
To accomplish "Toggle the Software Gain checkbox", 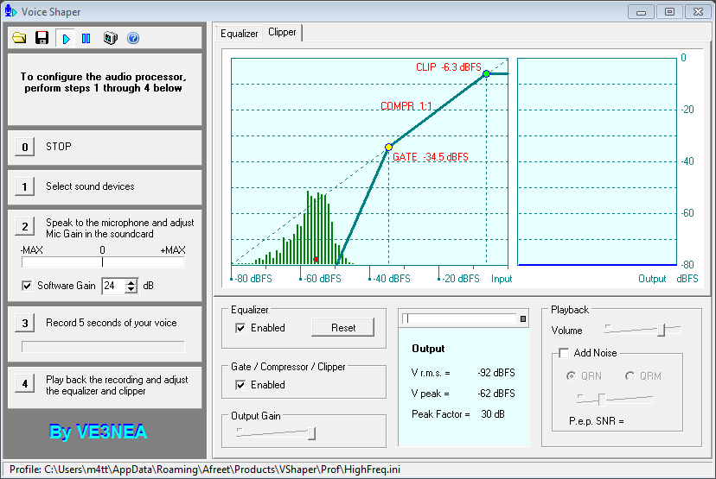I will (27, 286).
